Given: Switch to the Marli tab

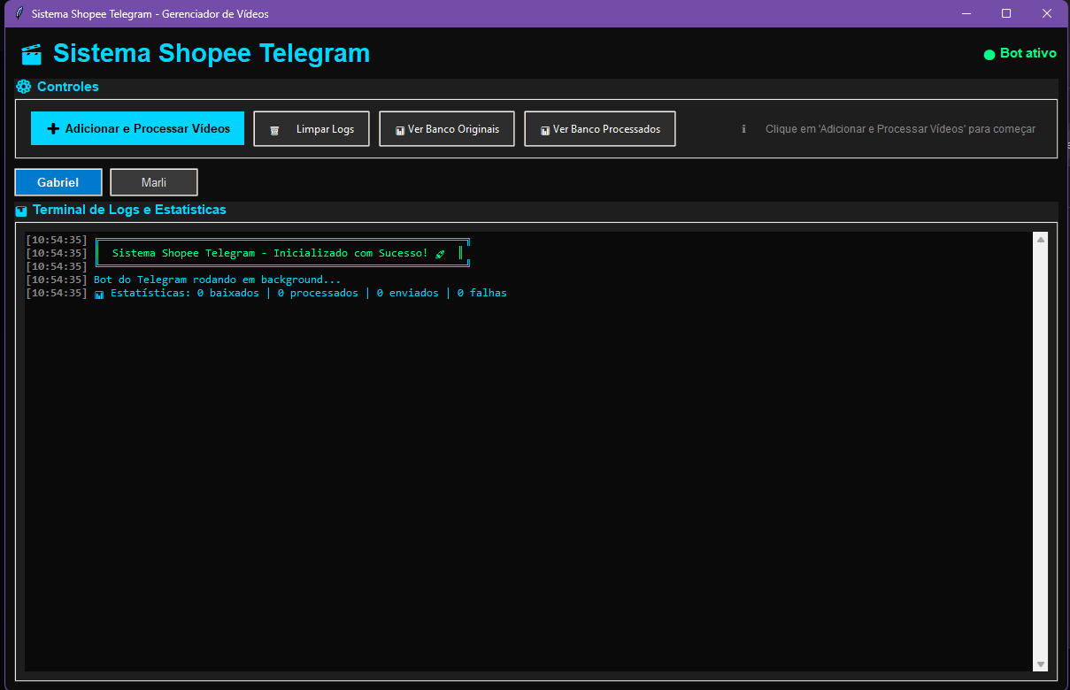Looking at the screenshot, I should [154, 182].
